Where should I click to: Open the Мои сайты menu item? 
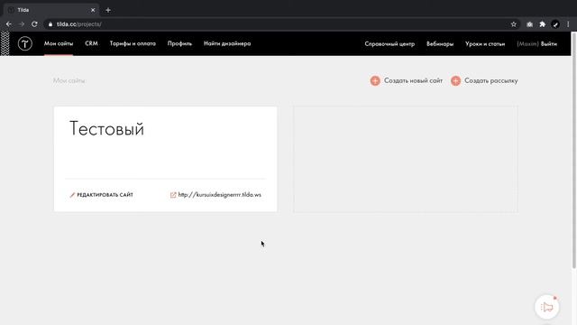59,43
